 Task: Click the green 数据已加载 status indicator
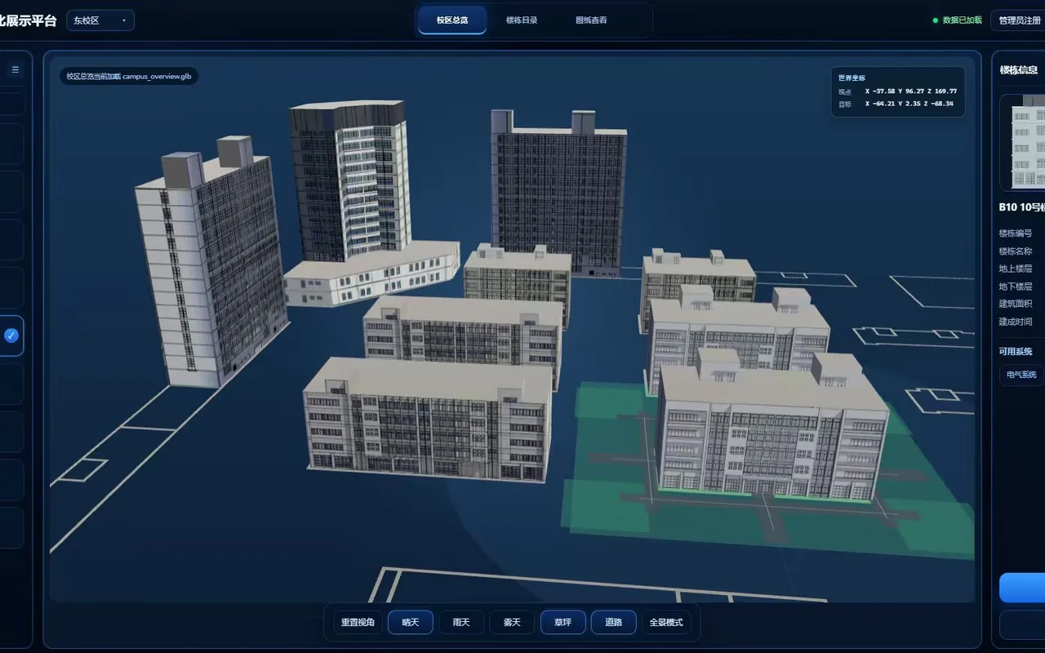coord(958,20)
